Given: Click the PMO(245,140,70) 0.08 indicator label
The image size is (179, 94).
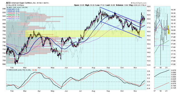Looking at the screenshot, I should coord(19,70).
